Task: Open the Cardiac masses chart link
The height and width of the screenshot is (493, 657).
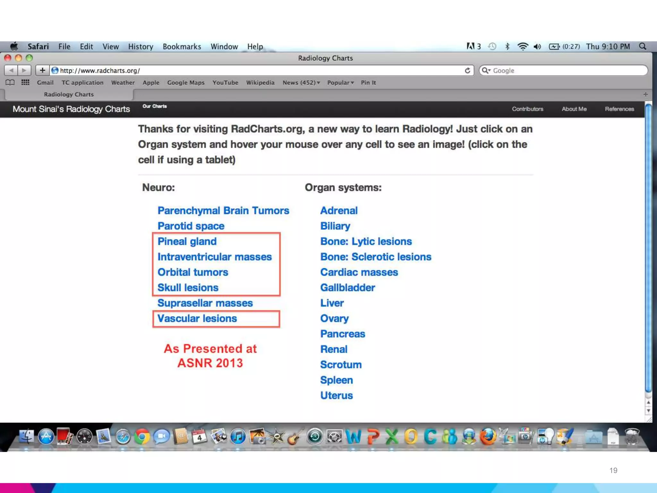Action: click(359, 272)
